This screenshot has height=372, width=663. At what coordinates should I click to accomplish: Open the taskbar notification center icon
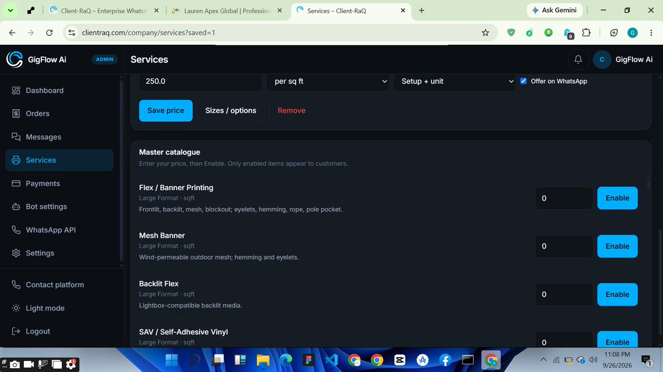(646, 360)
